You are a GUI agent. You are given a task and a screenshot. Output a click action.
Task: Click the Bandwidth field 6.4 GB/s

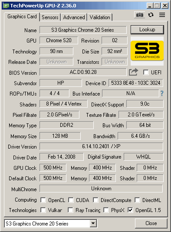click(141, 136)
